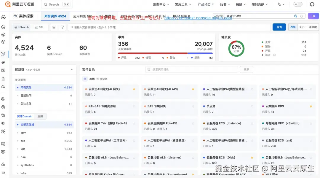Star the PAI-EAS 专属资源组 card
320x178 pixels.
pyautogui.click(x=134, y=106)
